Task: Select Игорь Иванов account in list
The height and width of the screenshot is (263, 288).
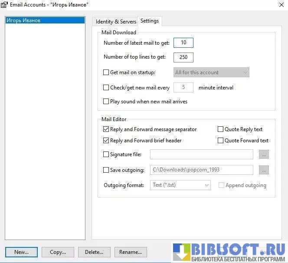Action: click(x=45, y=20)
